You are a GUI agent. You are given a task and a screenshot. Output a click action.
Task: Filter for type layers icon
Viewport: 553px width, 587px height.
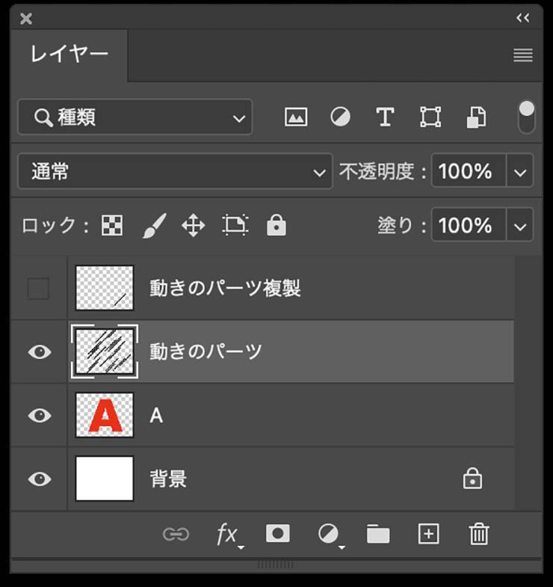click(x=385, y=117)
